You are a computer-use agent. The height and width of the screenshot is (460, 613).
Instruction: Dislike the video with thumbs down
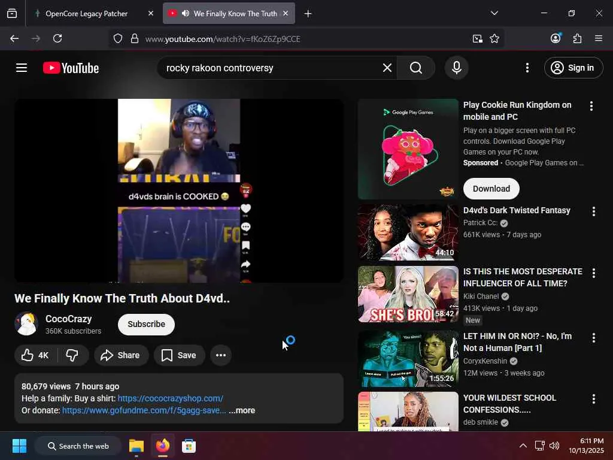coord(72,355)
